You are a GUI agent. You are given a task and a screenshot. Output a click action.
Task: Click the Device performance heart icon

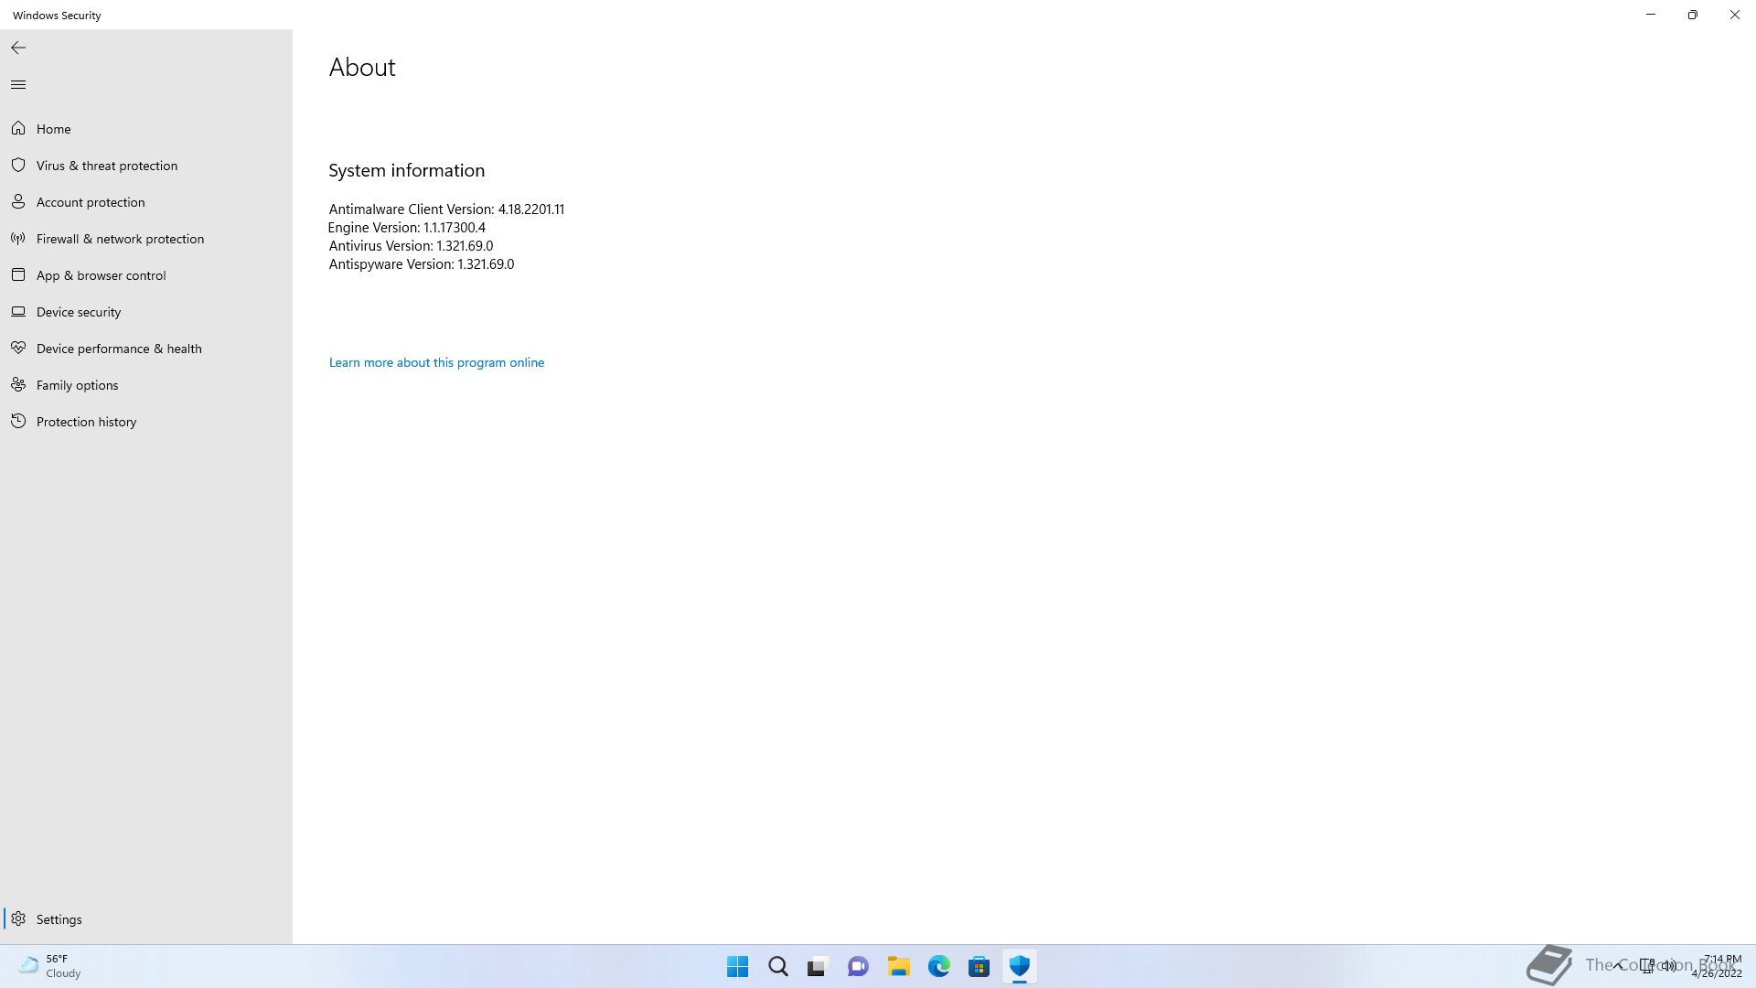[x=18, y=349]
